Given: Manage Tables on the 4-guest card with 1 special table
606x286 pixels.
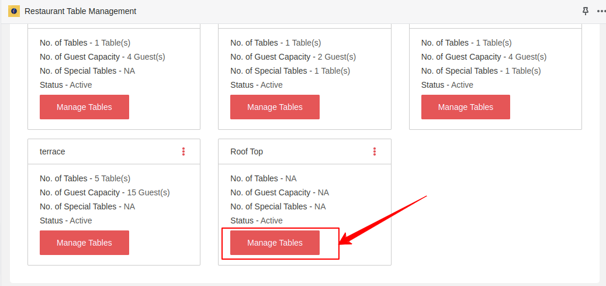Looking at the screenshot, I should (x=466, y=107).
